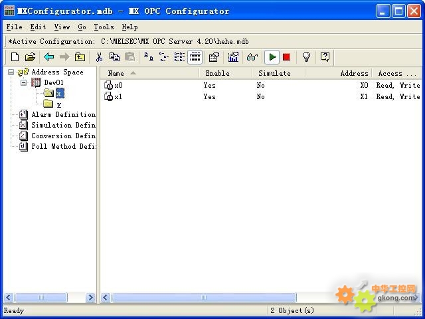Image resolution: width=425 pixels, height=319 pixels.
Task: Click the monitor glasses icon
Action: 252,57
